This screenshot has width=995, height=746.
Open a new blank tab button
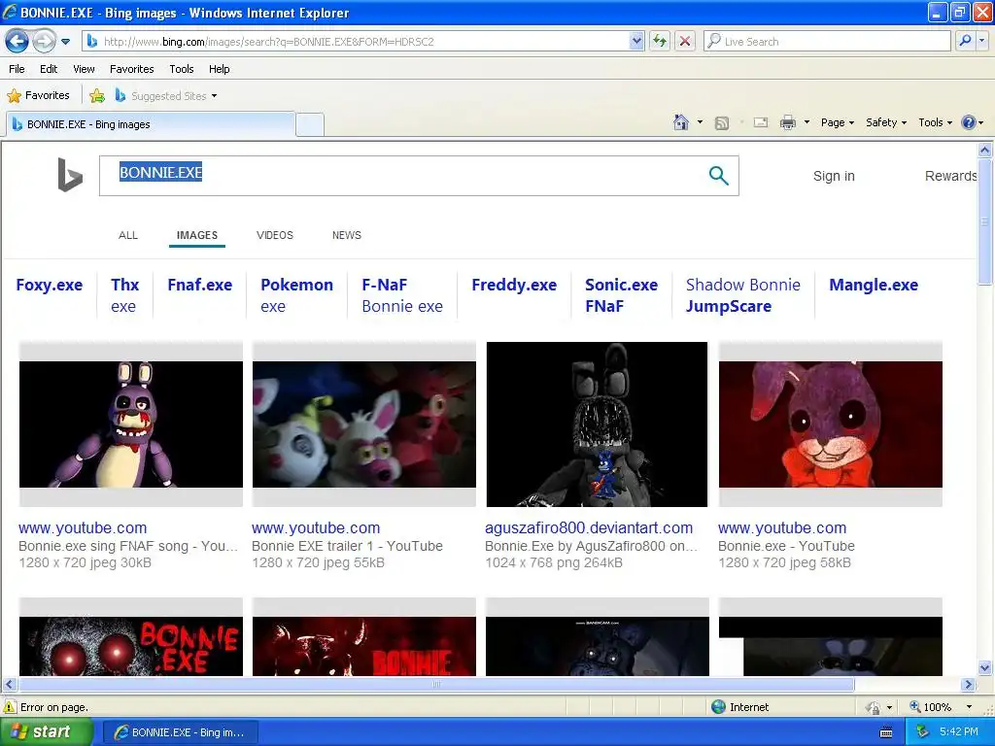pyautogui.click(x=310, y=124)
